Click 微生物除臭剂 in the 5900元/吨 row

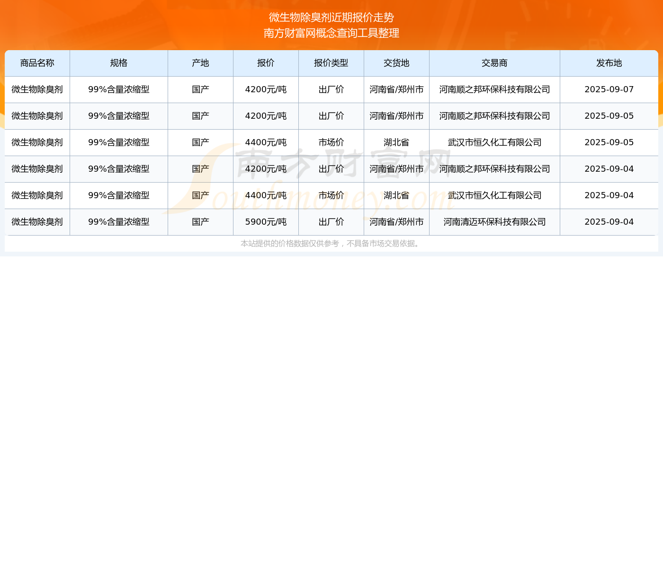[37, 222]
